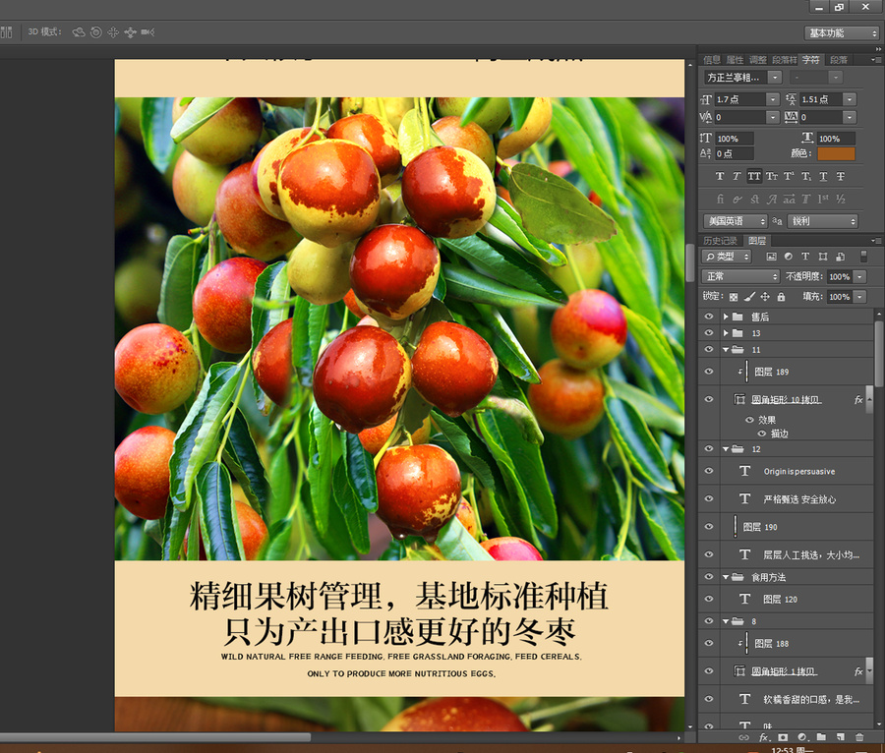Toggle lock position

click(x=765, y=297)
